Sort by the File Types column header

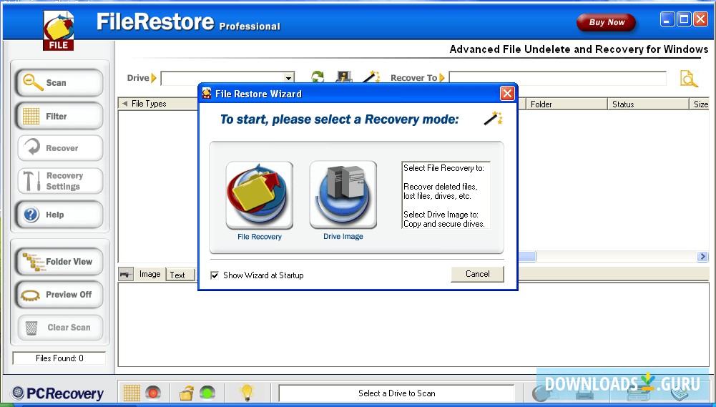click(x=159, y=104)
